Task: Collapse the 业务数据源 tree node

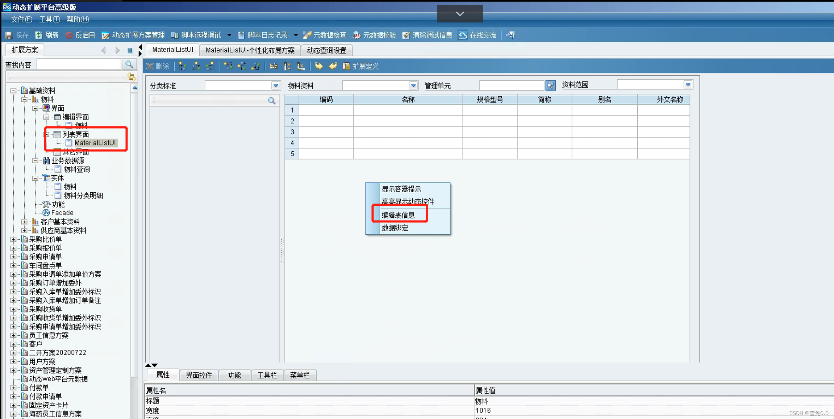Action: point(35,160)
